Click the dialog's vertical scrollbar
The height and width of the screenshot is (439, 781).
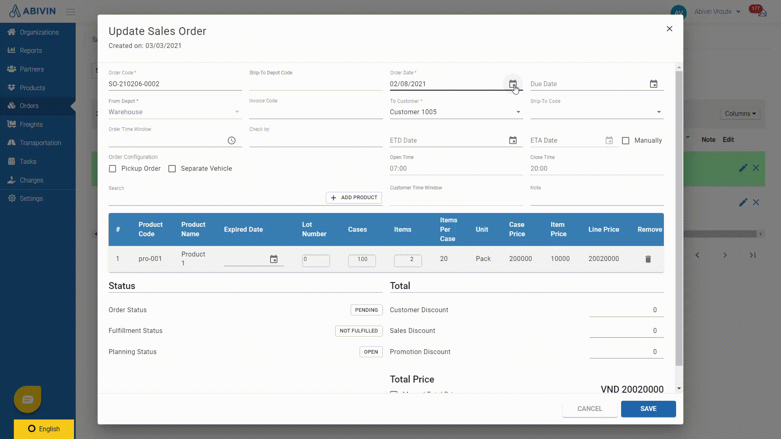pos(678,219)
